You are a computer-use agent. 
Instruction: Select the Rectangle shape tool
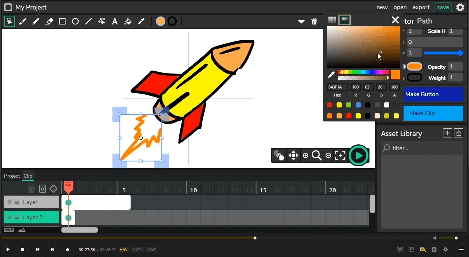[x=62, y=22]
